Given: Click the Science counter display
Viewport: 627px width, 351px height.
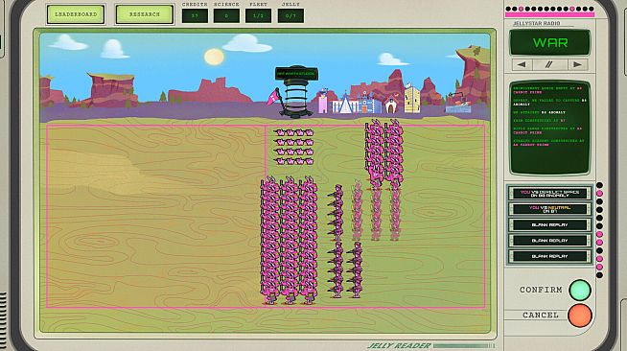Looking at the screenshot, I should click(226, 15).
